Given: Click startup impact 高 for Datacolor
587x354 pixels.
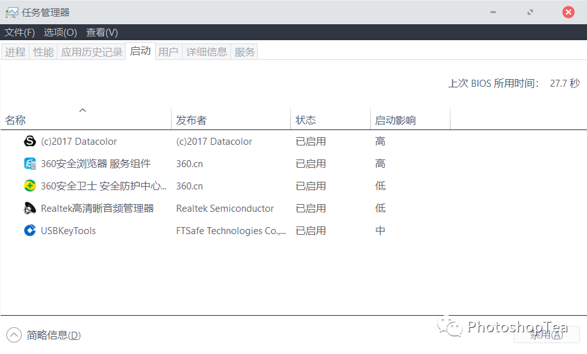Looking at the screenshot, I should click(x=380, y=142).
